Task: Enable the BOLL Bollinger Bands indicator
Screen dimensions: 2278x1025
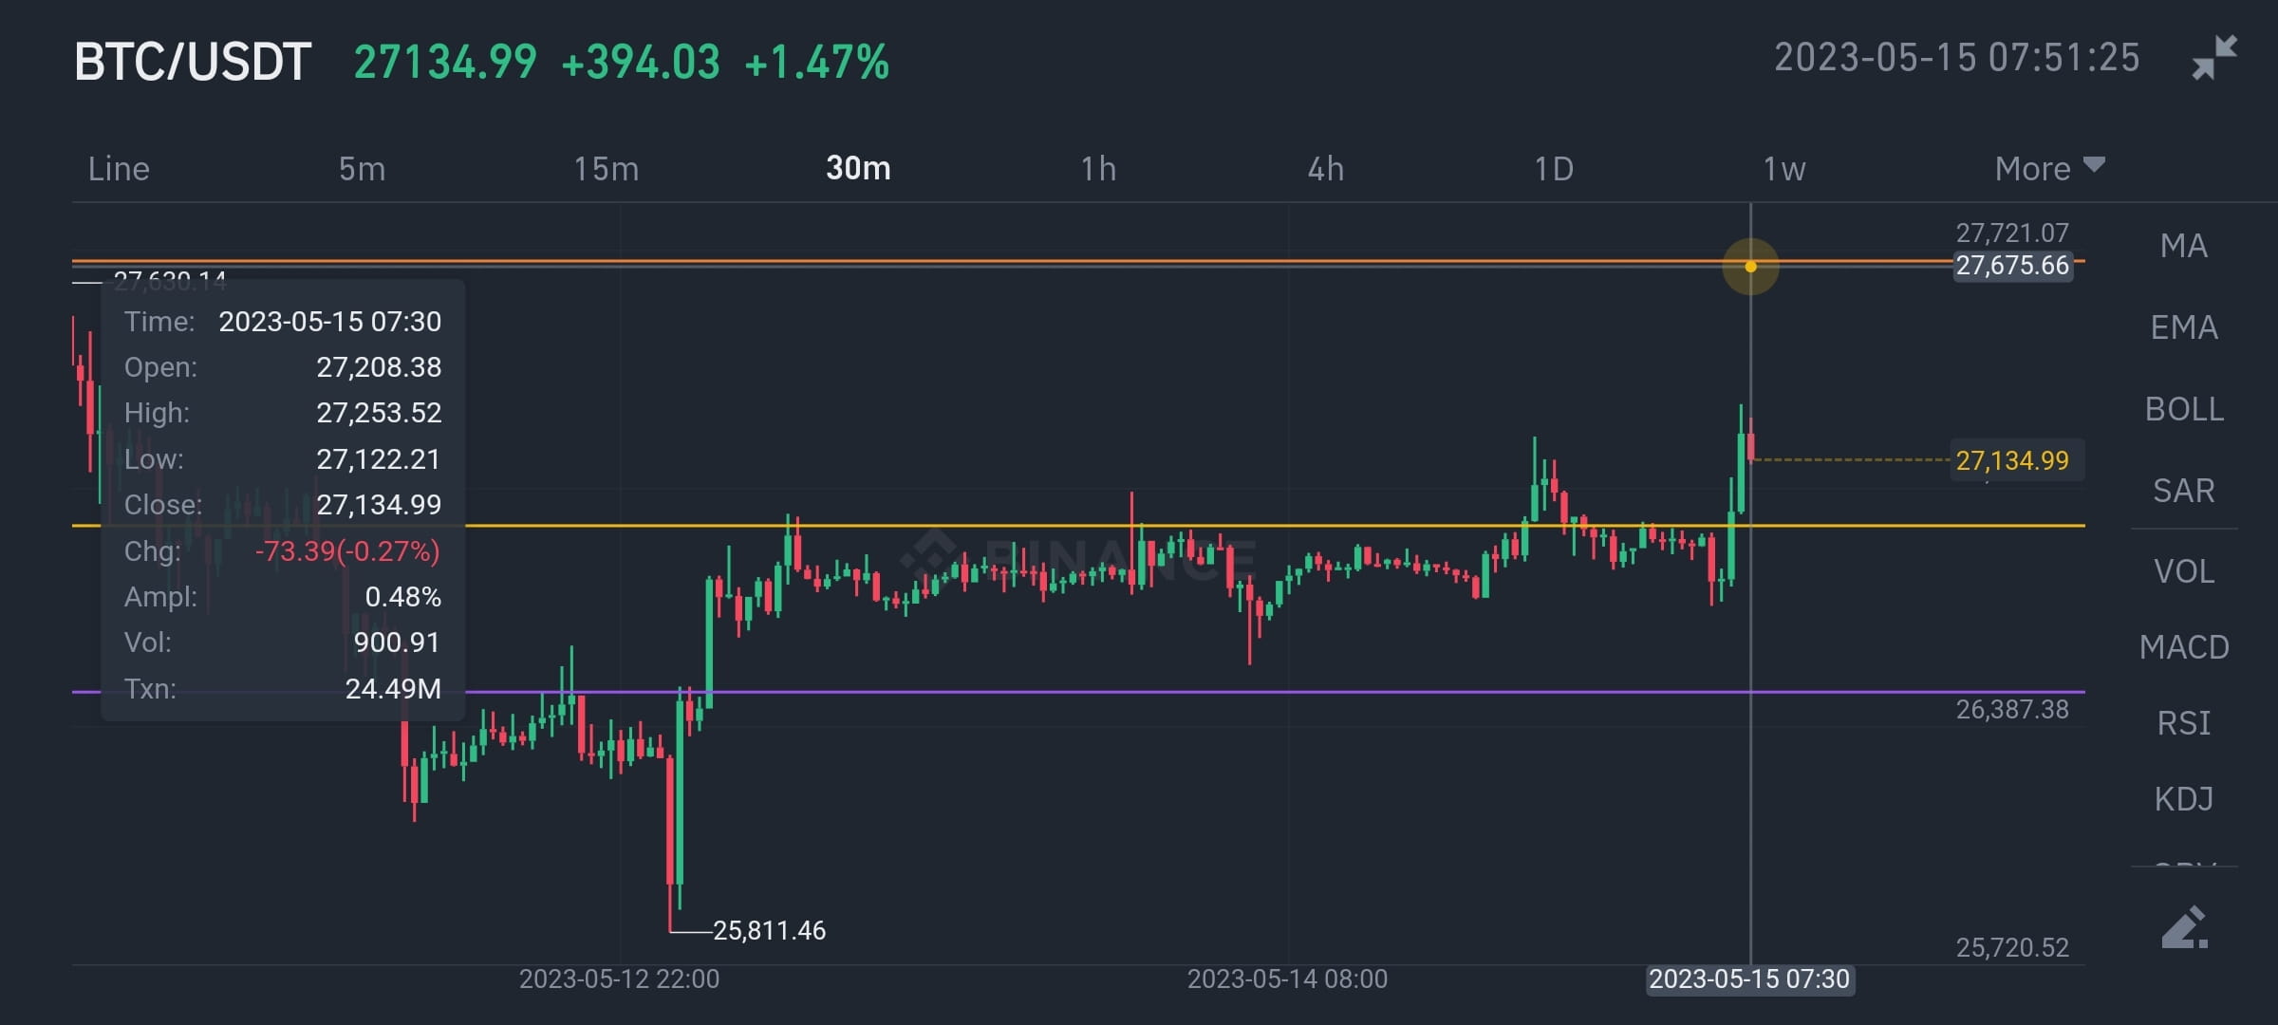Action: tap(2188, 409)
